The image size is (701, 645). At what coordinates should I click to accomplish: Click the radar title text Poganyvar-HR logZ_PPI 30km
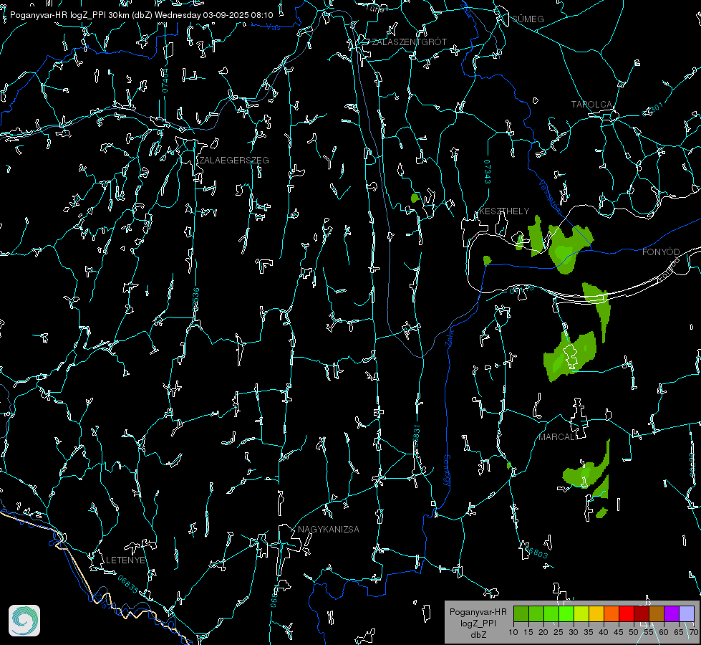pyautogui.click(x=69, y=15)
